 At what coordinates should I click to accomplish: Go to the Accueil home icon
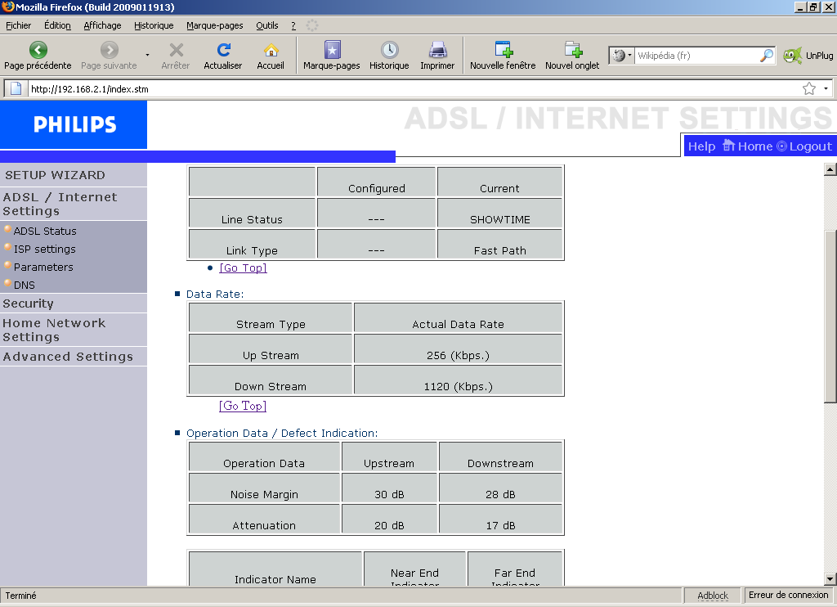271,50
